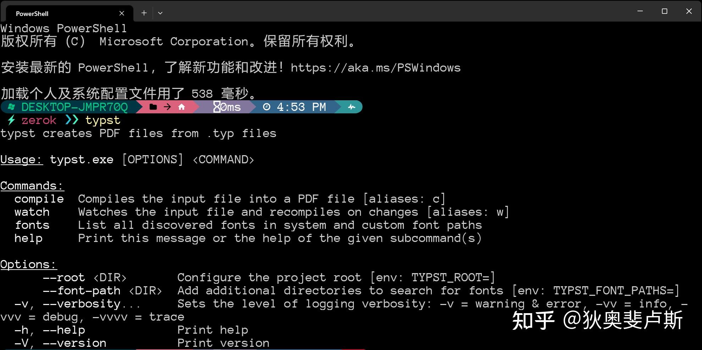The image size is (702, 350).
Task: Open a new tab with the plus icon
Action: 144,13
